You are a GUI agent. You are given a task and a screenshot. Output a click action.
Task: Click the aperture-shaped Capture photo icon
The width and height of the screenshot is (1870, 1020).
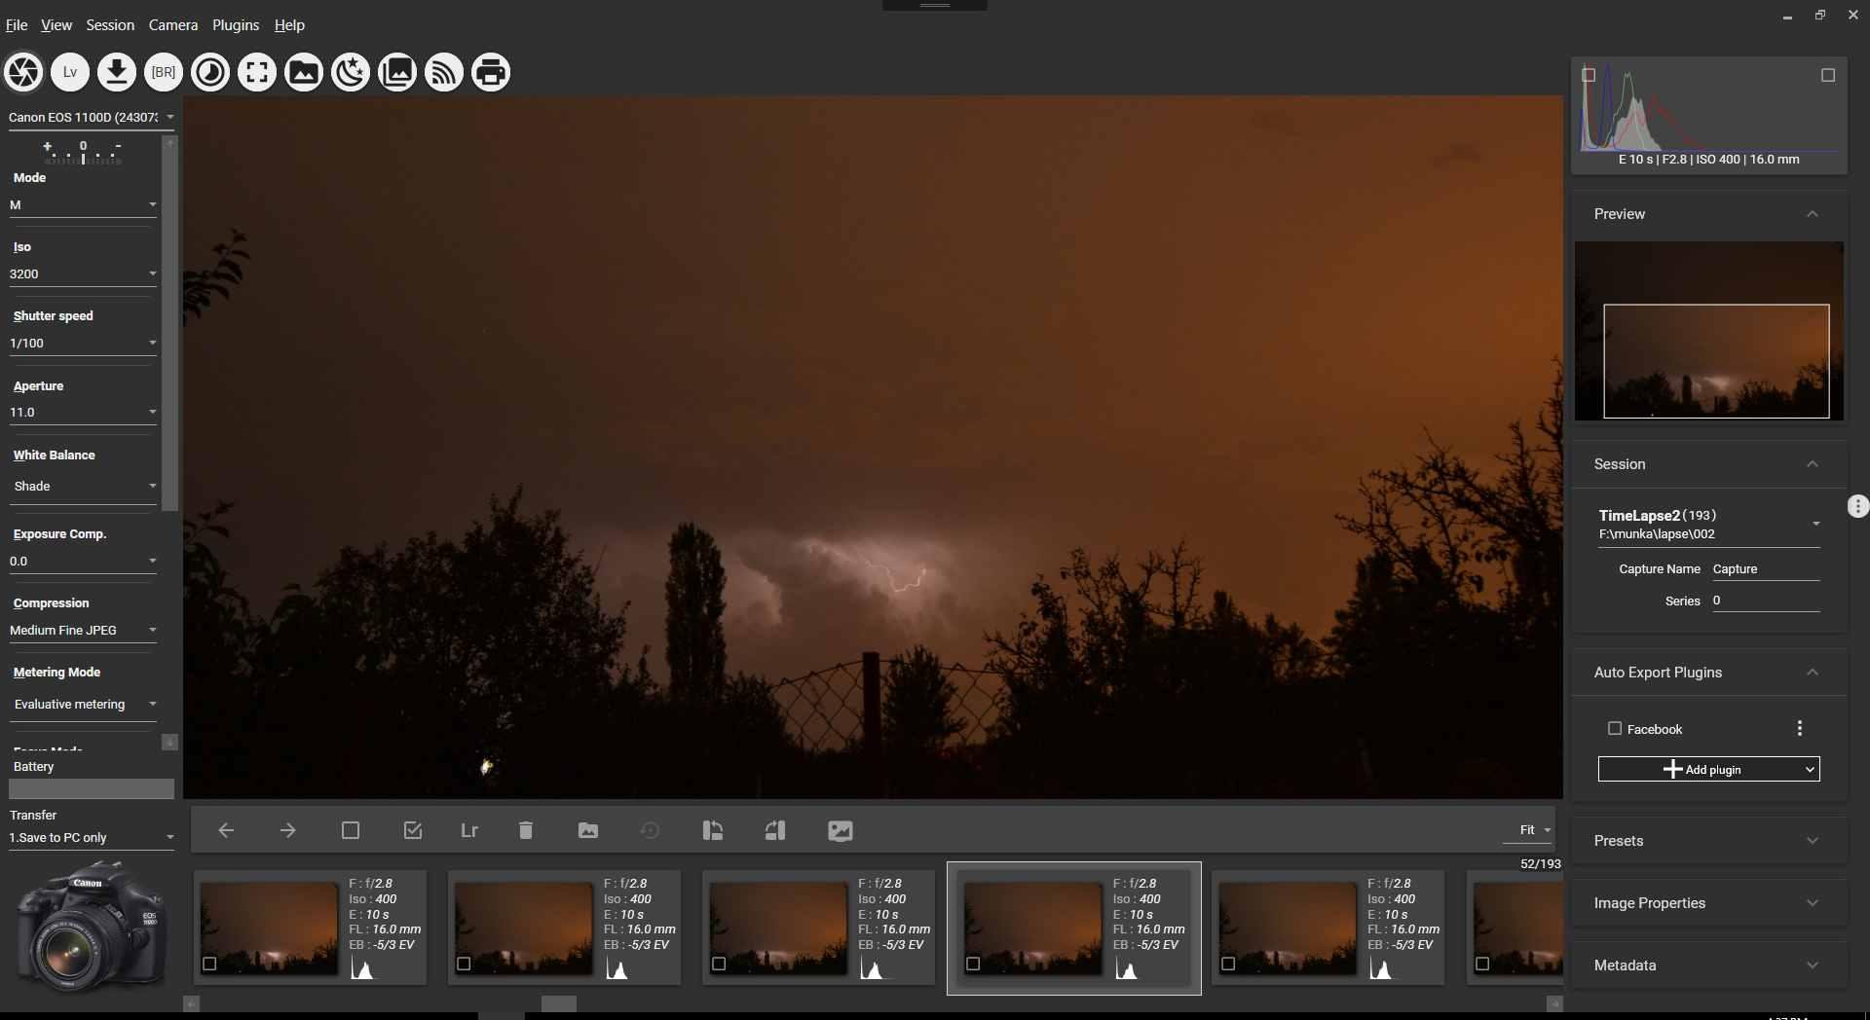pyautogui.click(x=23, y=72)
